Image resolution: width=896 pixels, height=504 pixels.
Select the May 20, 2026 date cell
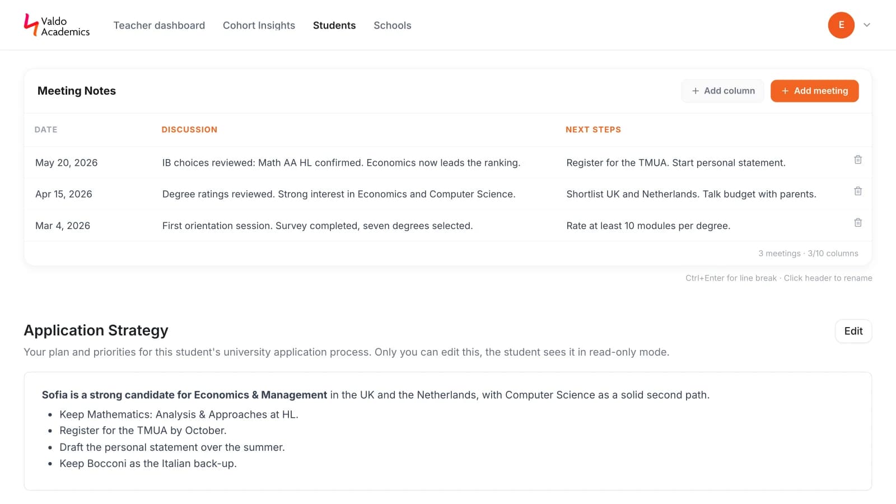coord(66,162)
